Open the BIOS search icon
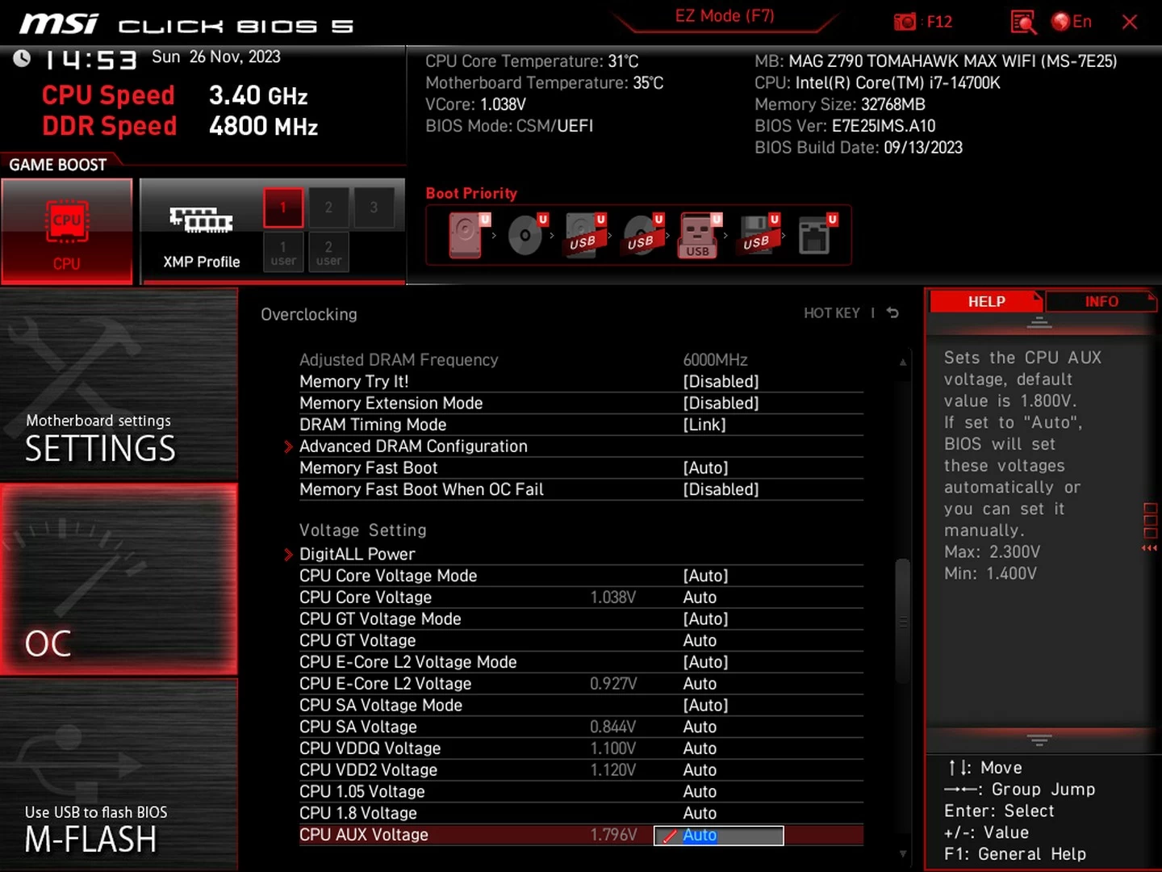 pyautogui.click(x=1023, y=22)
